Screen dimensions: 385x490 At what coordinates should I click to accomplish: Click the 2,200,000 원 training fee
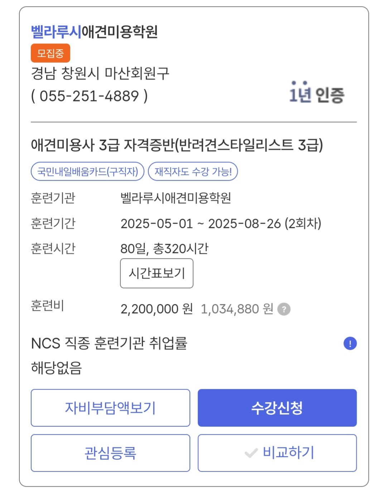click(157, 309)
